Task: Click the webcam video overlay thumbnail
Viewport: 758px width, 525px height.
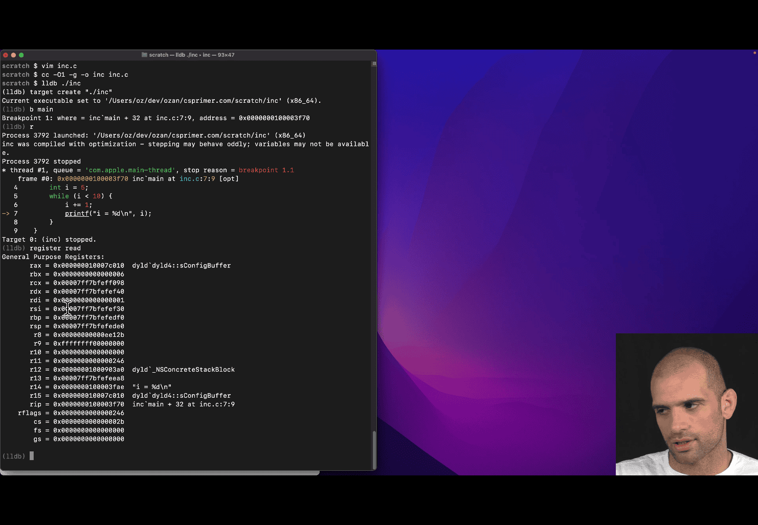Action: click(686, 404)
